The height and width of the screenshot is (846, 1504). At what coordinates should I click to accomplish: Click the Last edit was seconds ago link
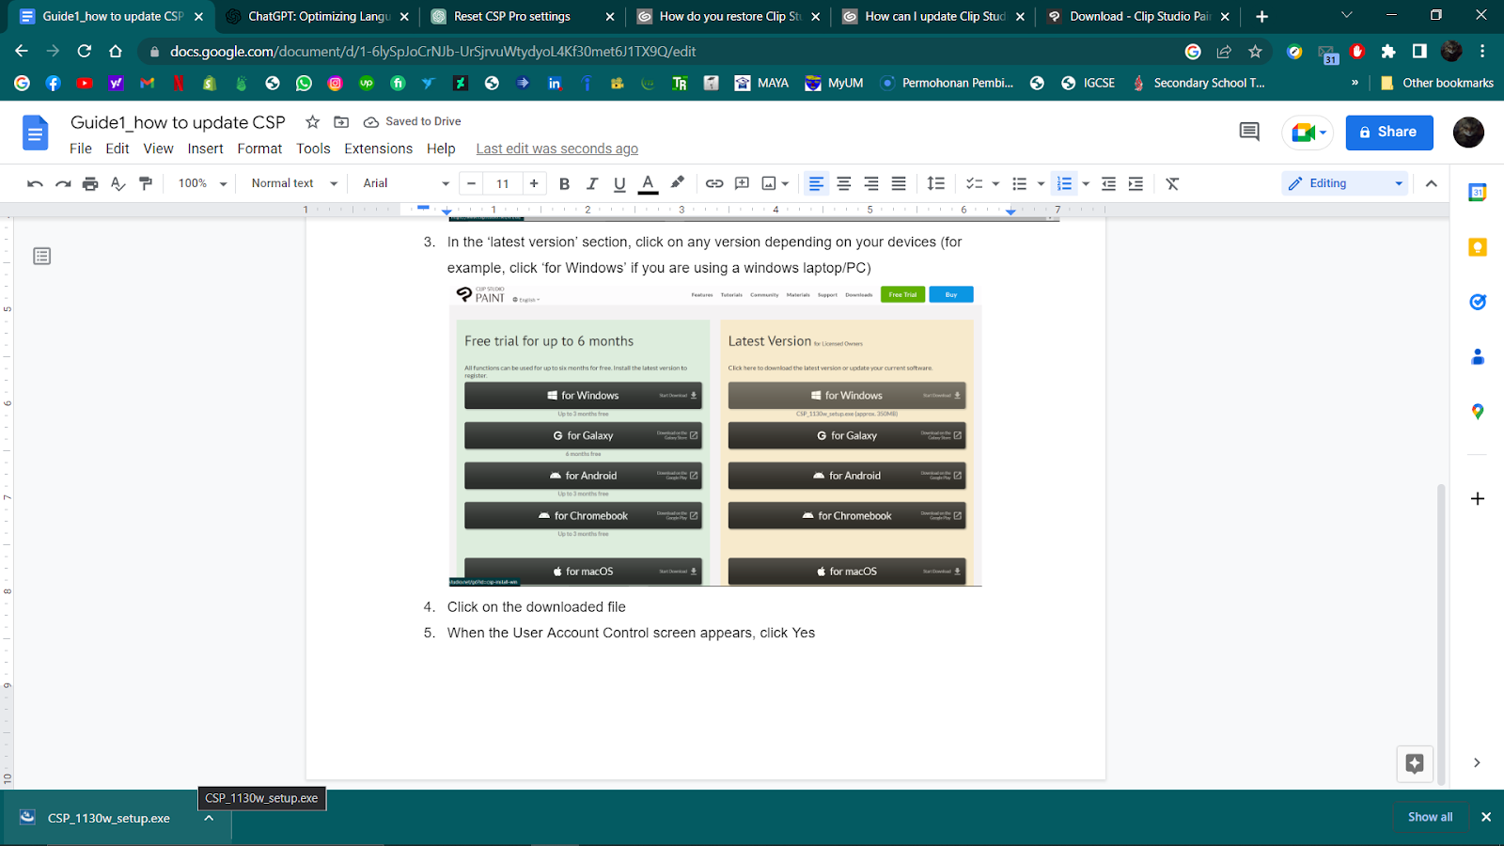(x=556, y=149)
